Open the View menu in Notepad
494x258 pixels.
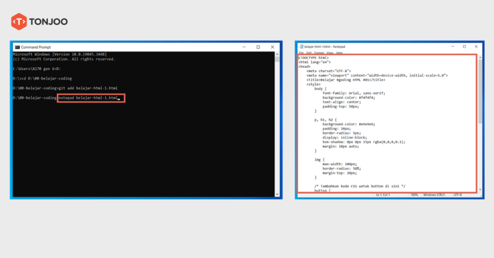pos(330,52)
